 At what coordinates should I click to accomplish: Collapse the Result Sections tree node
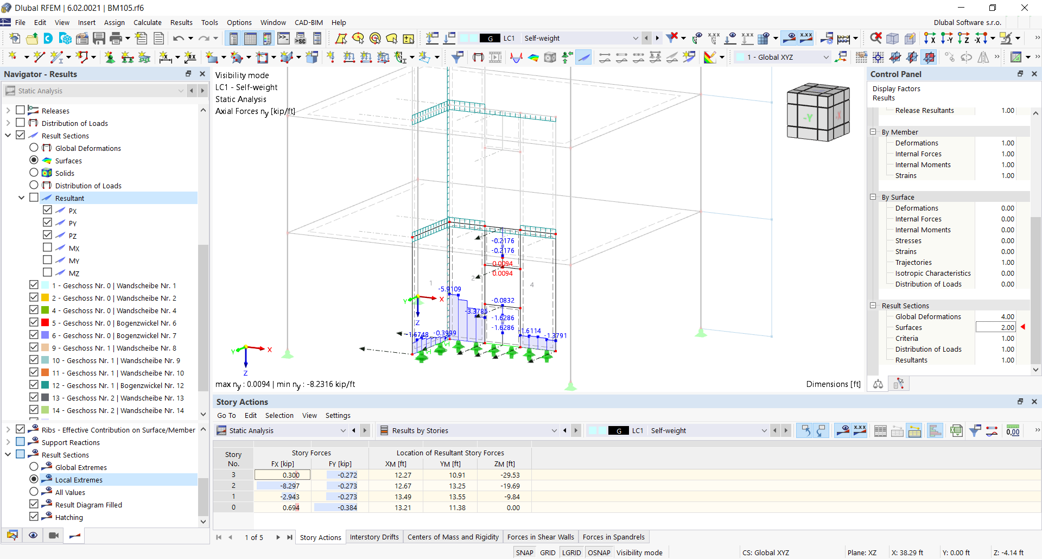pyautogui.click(x=8, y=135)
